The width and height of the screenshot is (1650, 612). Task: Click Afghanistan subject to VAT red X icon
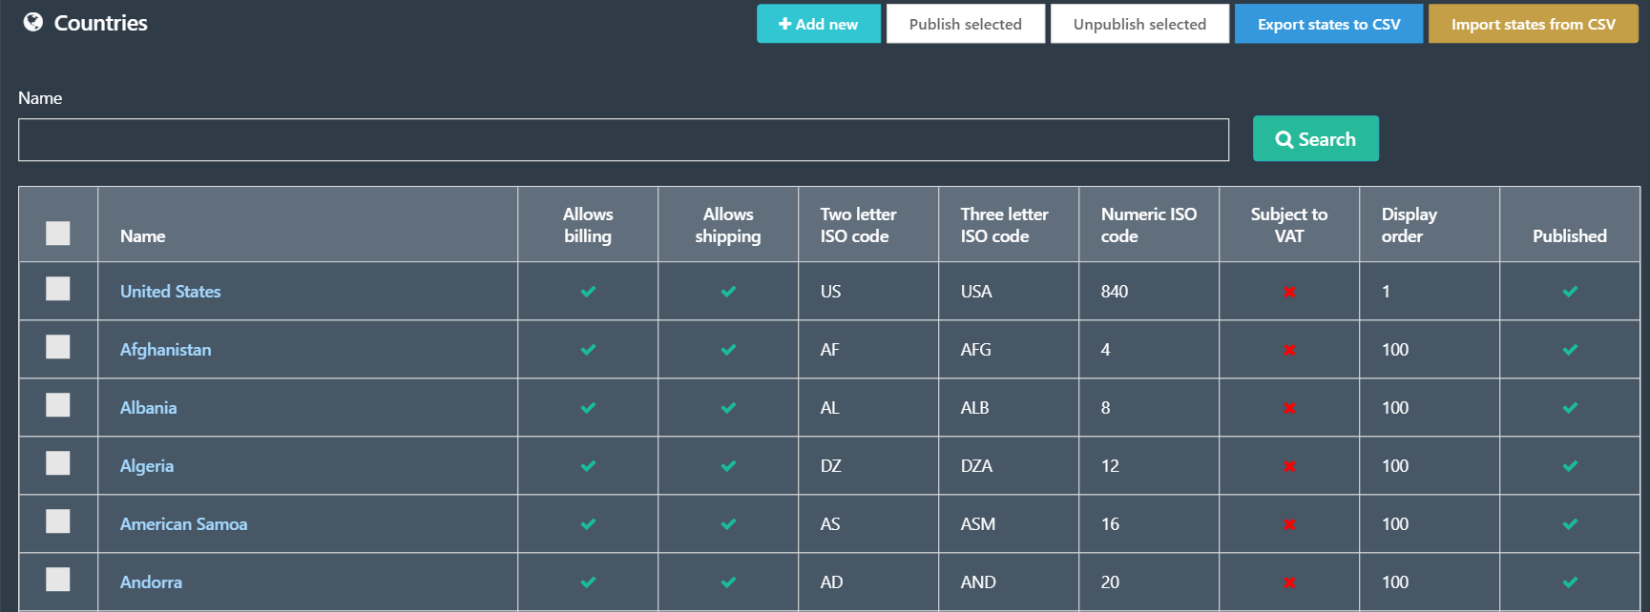(x=1289, y=350)
